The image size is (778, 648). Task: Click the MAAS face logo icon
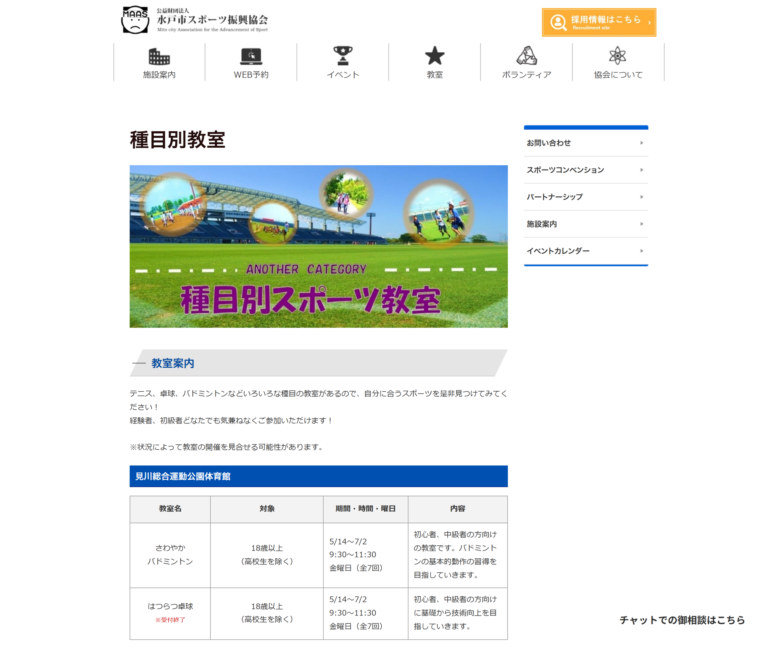pos(135,20)
